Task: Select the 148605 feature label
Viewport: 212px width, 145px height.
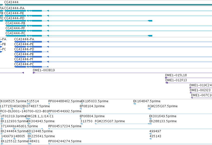Action: [x=19, y=136]
